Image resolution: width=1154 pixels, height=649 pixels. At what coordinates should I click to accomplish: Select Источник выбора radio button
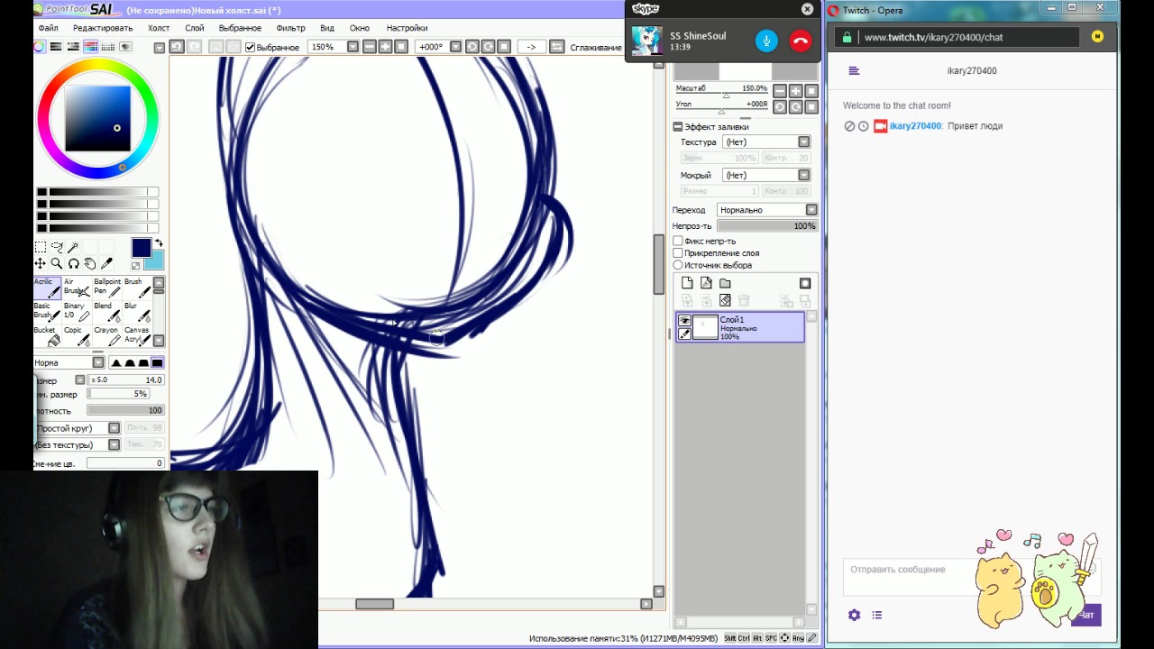coord(678,265)
